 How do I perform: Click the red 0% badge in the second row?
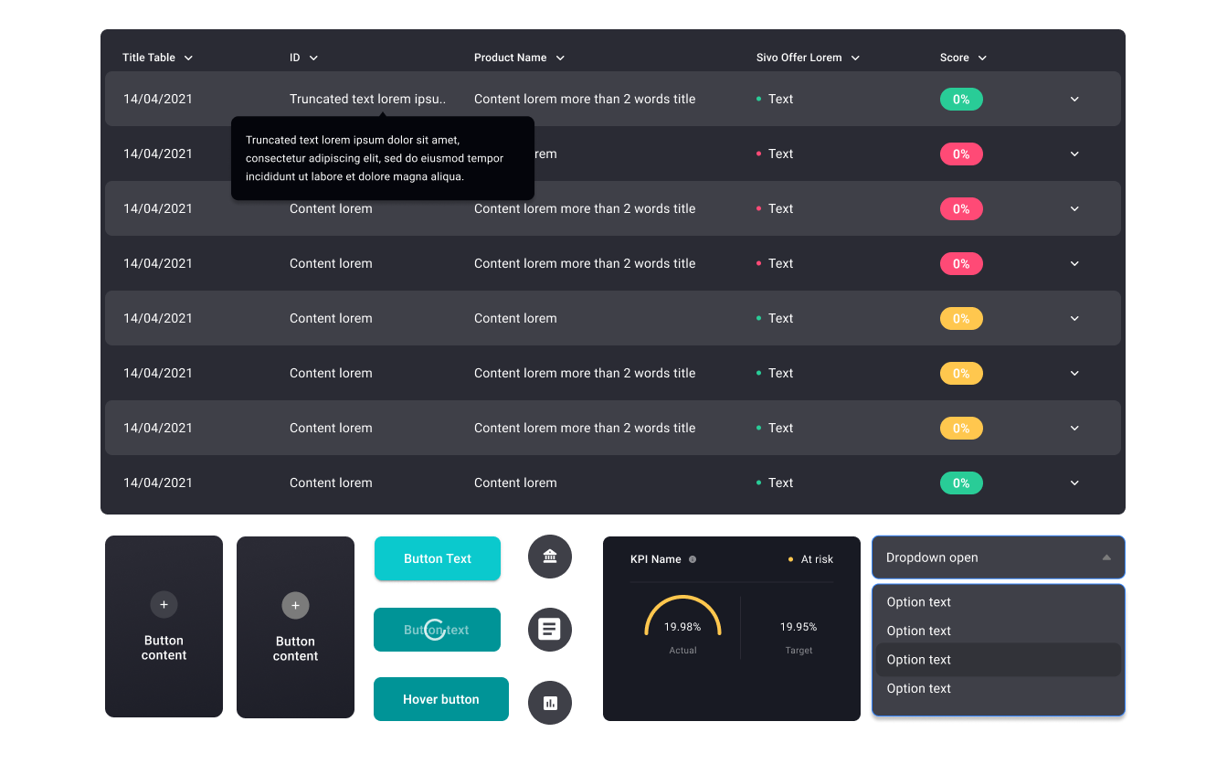961,154
